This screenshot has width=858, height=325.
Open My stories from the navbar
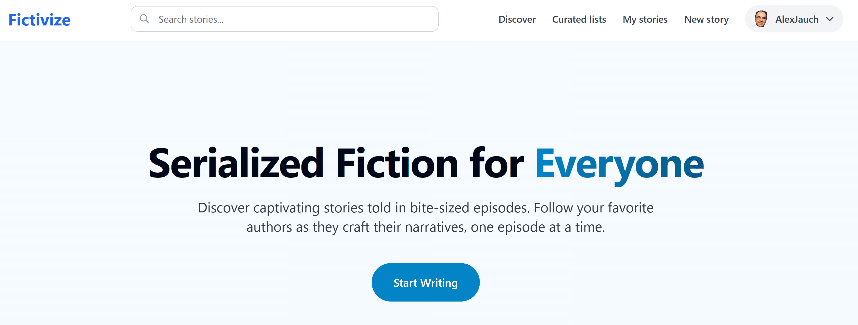pos(645,19)
